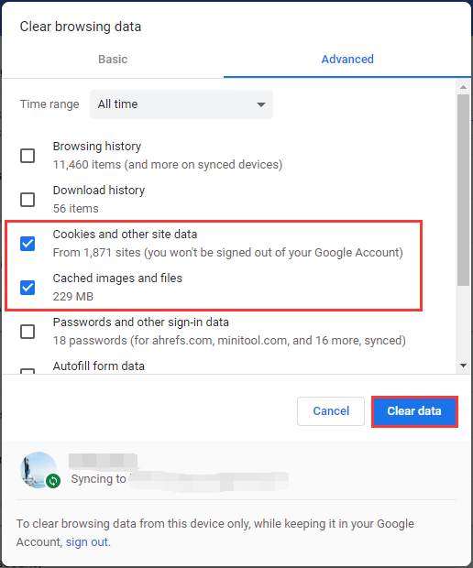This screenshot has height=568, width=473.
Task: Follow the sign out link
Action: pos(87,542)
